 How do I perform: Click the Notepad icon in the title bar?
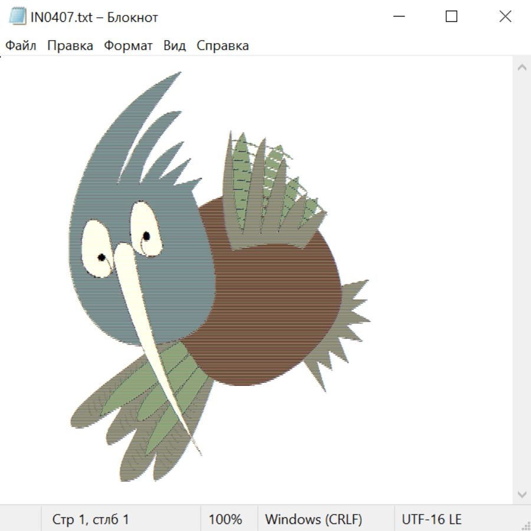coord(18,17)
